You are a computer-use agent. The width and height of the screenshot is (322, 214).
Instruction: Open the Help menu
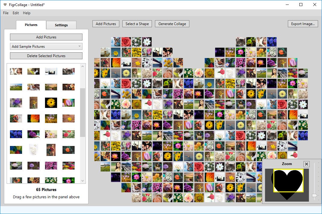27,13
